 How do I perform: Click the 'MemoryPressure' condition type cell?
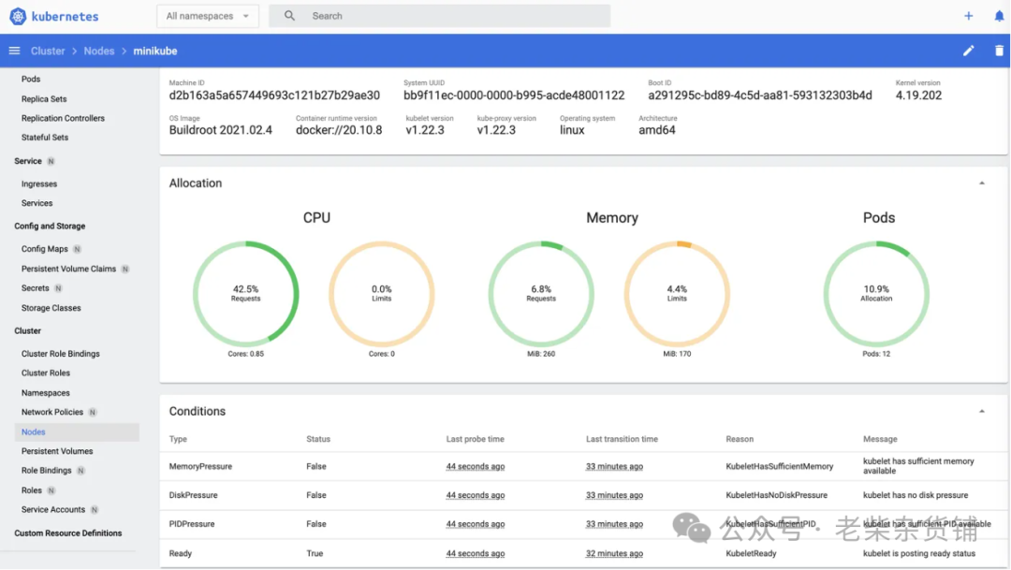pyautogui.click(x=200, y=466)
